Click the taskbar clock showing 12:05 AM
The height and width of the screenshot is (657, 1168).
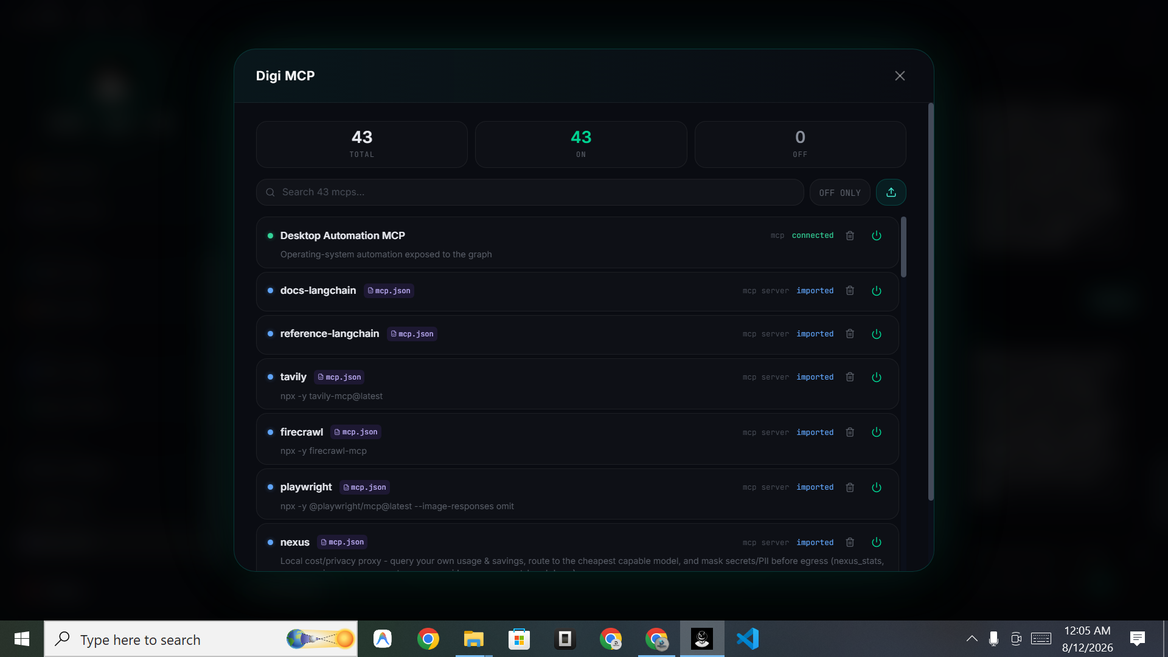pyautogui.click(x=1088, y=639)
